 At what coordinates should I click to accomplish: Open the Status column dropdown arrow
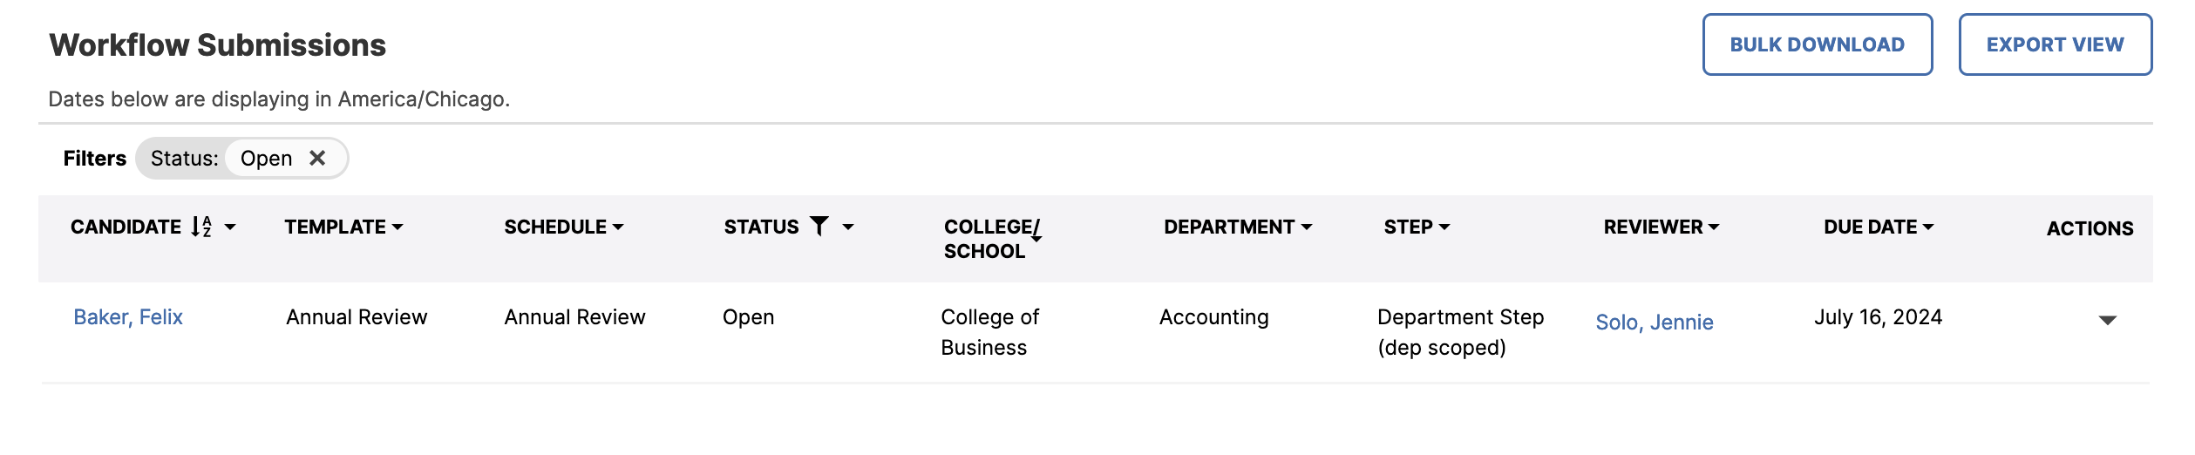coord(847,227)
